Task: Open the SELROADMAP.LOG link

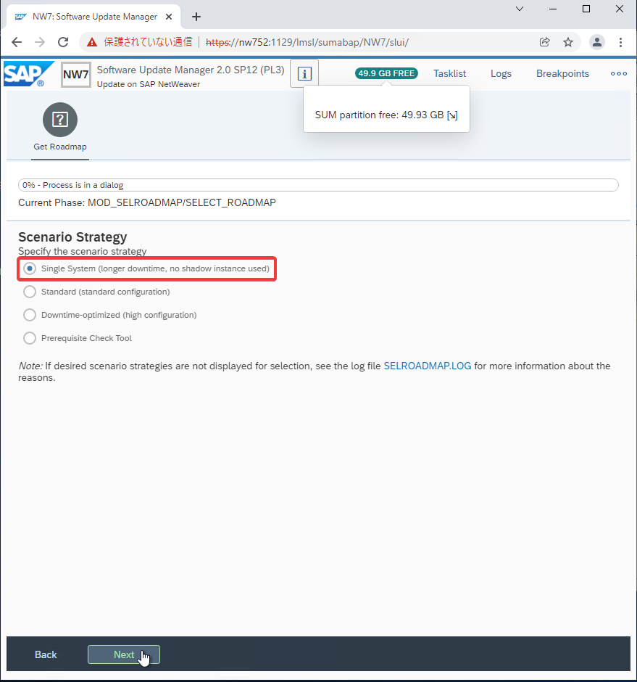Action: pyautogui.click(x=428, y=366)
